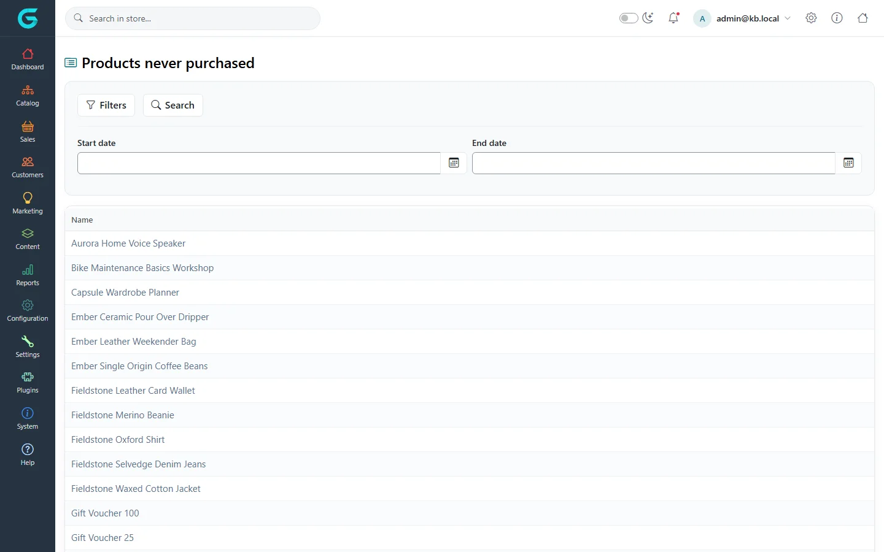Open the Dashboard sidebar icon
The height and width of the screenshot is (552, 884).
(x=28, y=54)
